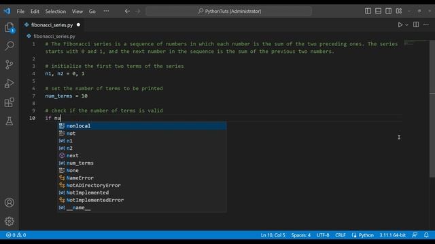This screenshot has width=435, height=244.
Task: Open the Run and Debug view
Action: pyautogui.click(x=10, y=83)
